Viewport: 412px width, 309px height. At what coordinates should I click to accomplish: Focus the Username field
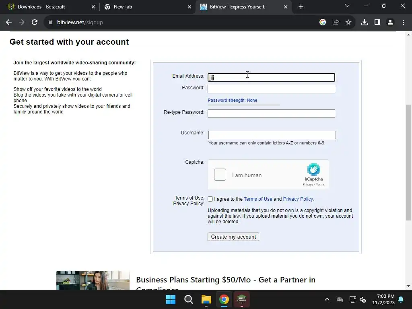[x=272, y=135]
